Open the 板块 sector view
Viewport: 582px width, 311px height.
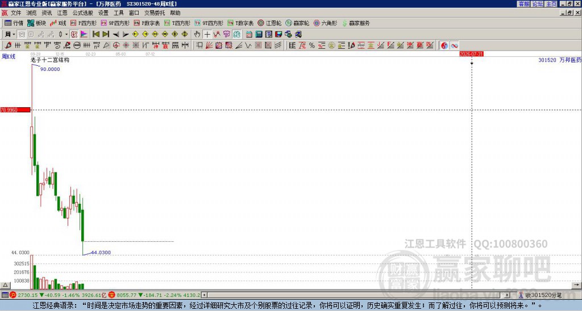click(36, 23)
